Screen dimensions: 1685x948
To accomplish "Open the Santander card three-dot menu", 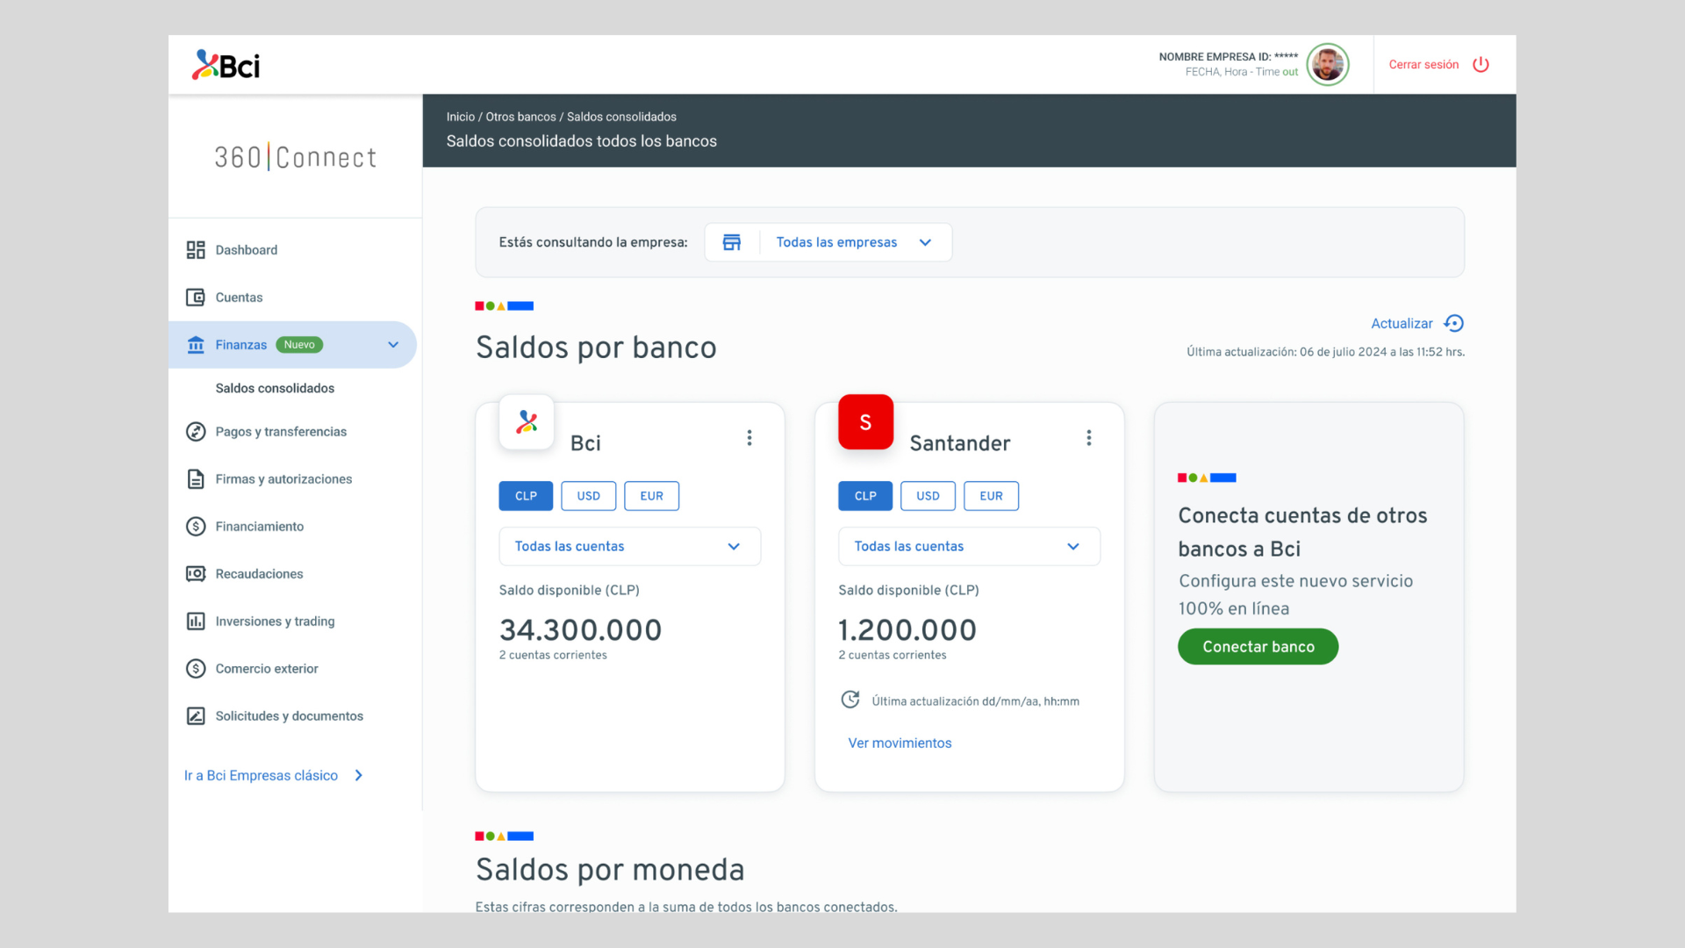I will pos(1088,438).
